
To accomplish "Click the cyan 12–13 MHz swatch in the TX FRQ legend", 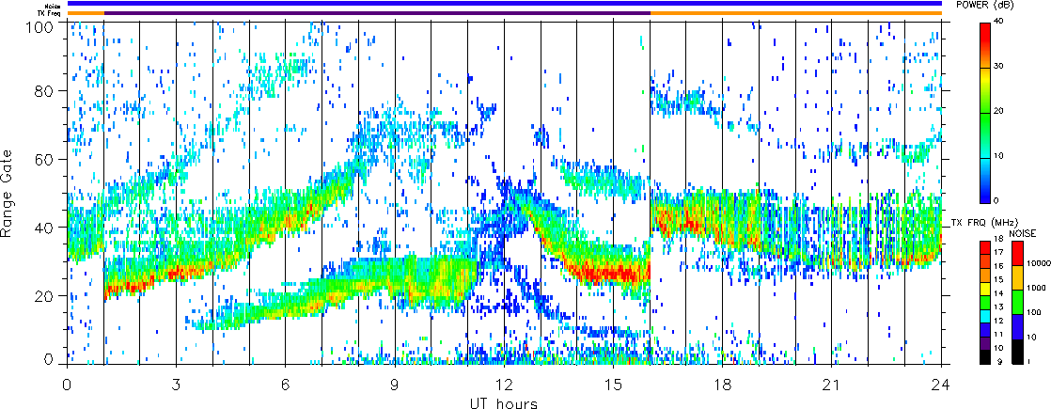I will point(986,315).
